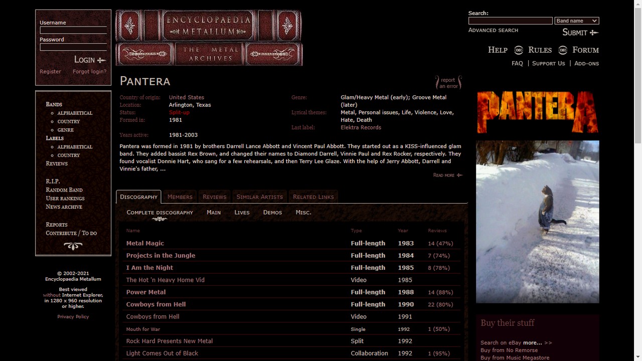
Task: Open the Privacy Policy link
Action: tap(73, 317)
